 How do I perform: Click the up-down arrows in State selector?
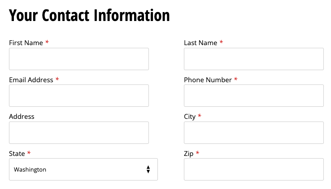pyautogui.click(x=148, y=169)
